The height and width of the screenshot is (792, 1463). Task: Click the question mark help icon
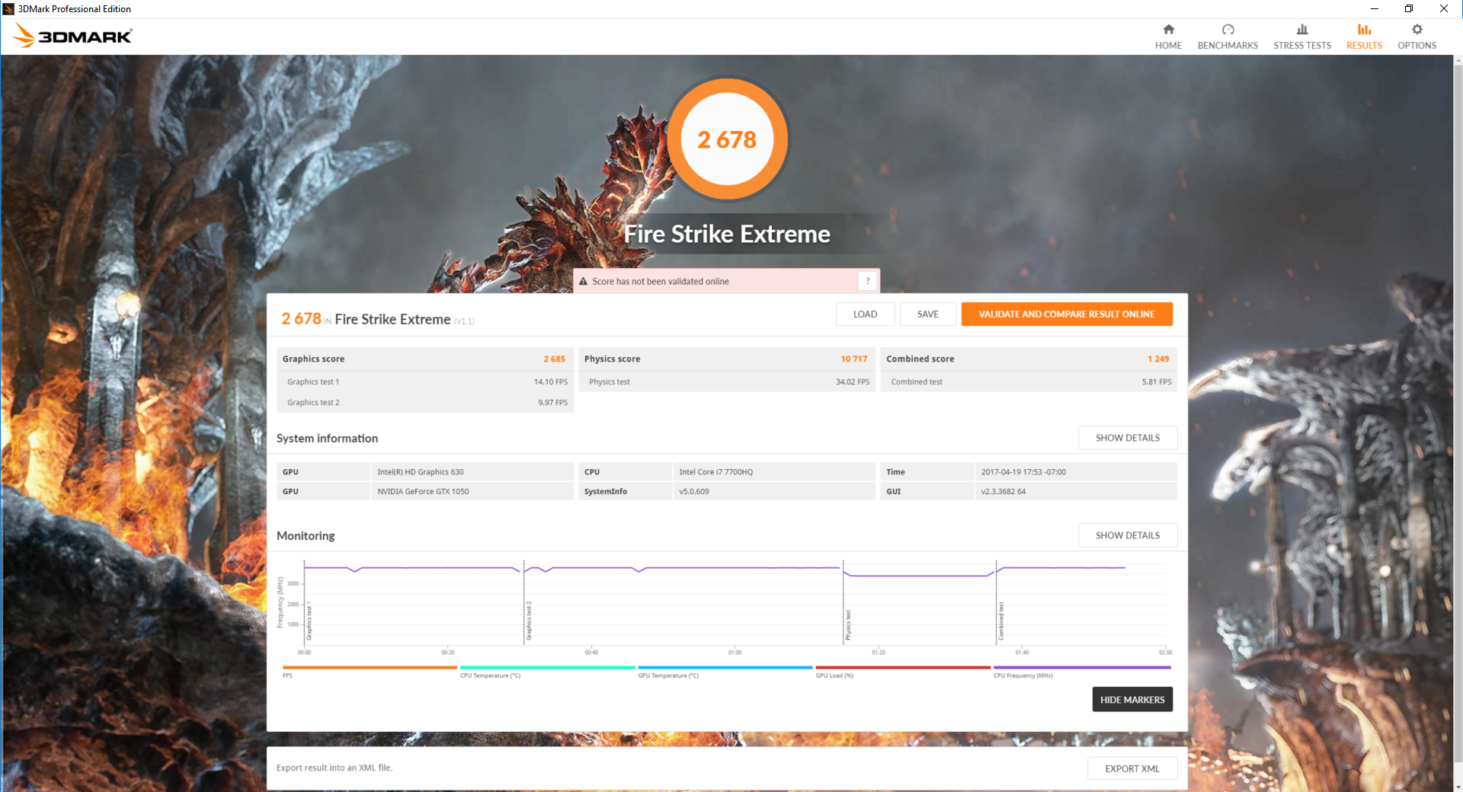point(868,281)
